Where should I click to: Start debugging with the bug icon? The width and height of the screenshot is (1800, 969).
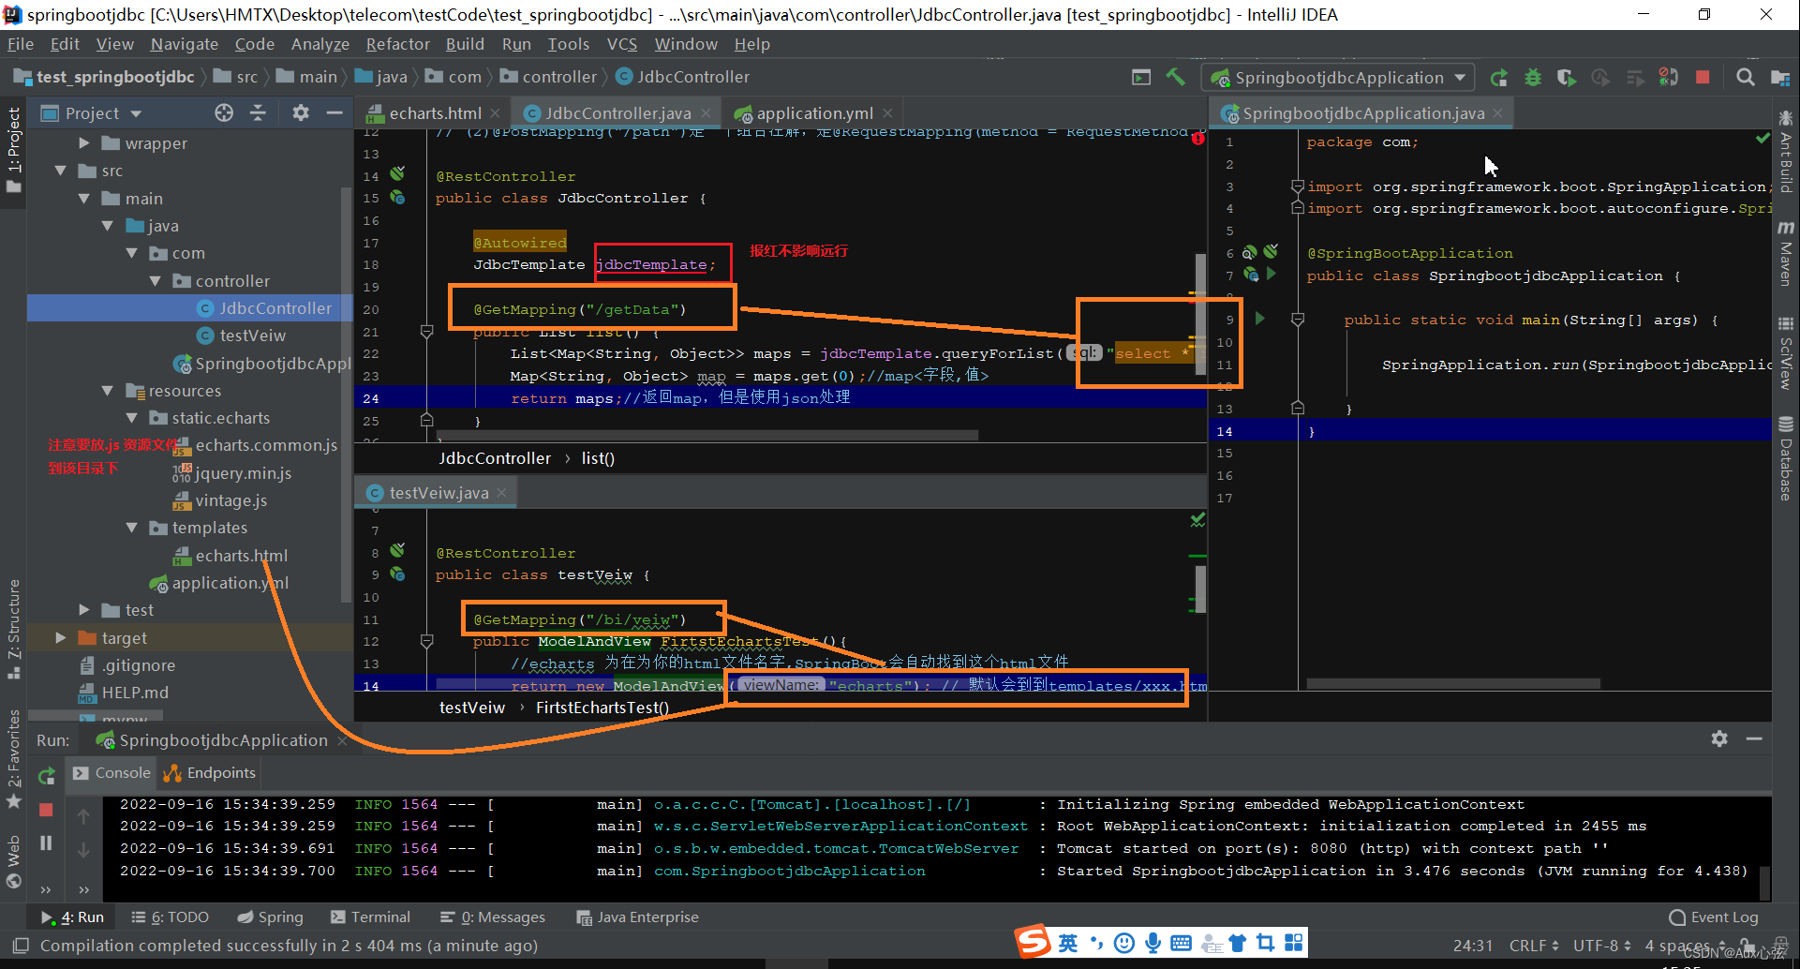coord(1533,77)
